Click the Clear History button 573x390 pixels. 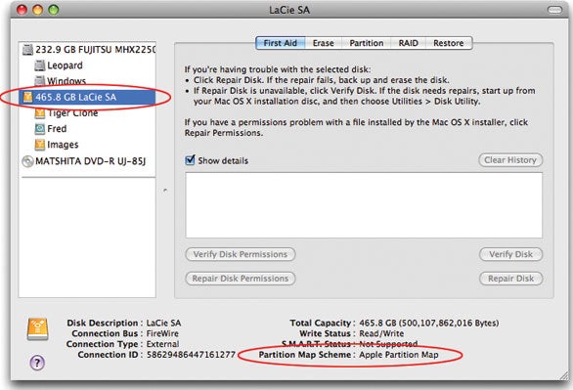[x=510, y=160]
